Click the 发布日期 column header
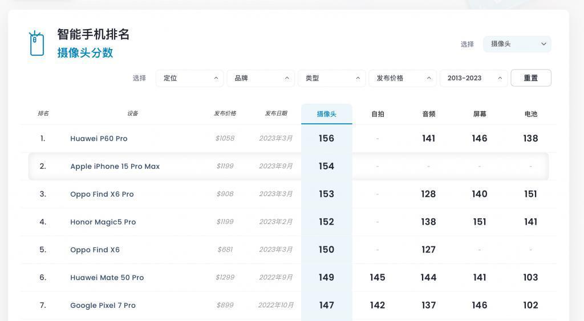The height and width of the screenshot is (321, 584). 276,113
